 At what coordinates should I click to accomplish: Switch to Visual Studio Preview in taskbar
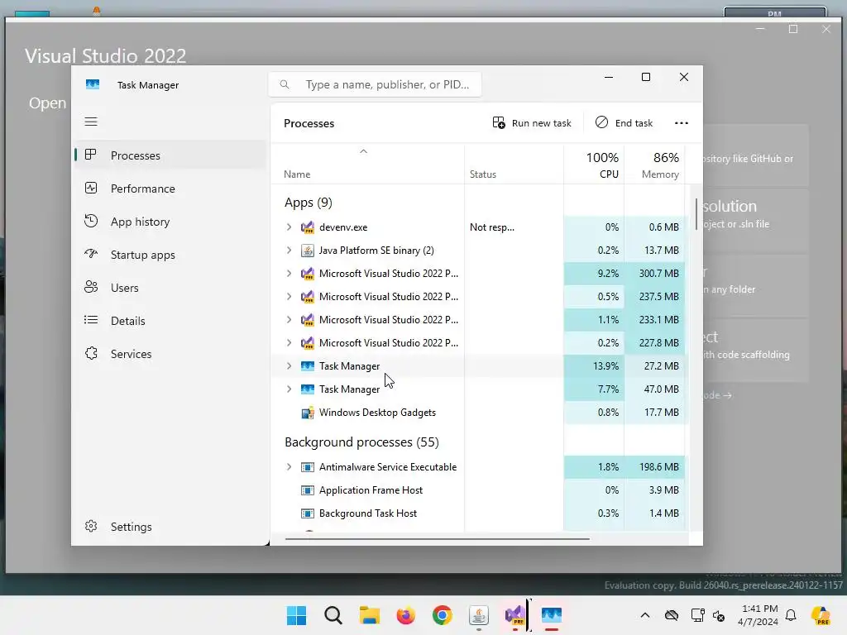tap(514, 615)
